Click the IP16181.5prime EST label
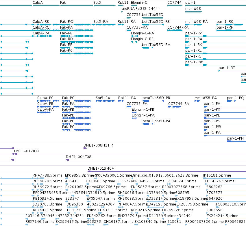Viewport: 246px width, 226px height. click(x=217, y=175)
